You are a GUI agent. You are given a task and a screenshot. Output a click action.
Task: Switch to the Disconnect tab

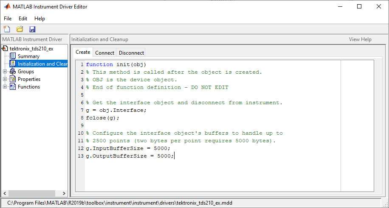click(x=131, y=53)
